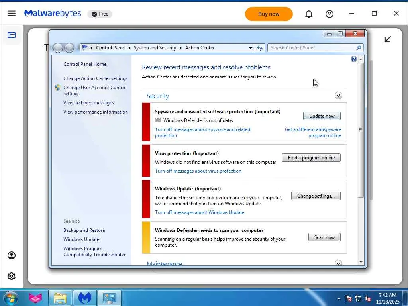Open View archived messages

88,103
